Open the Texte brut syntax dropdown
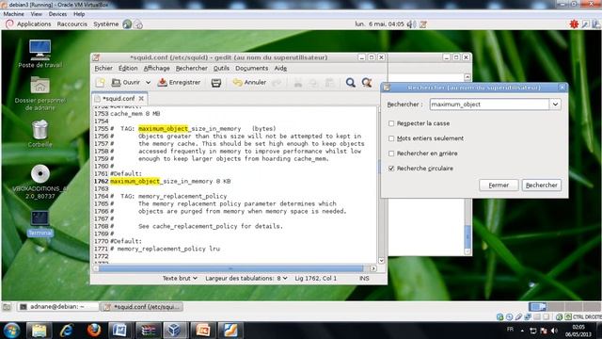Image resolution: width=602 pixels, height=339 pixels. [x=180, y=278]
